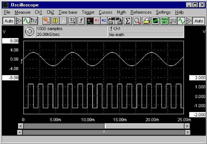Screen dimensions: 207x144
Task: Toggle the right channel green sine wave icon
Action: 181,21
